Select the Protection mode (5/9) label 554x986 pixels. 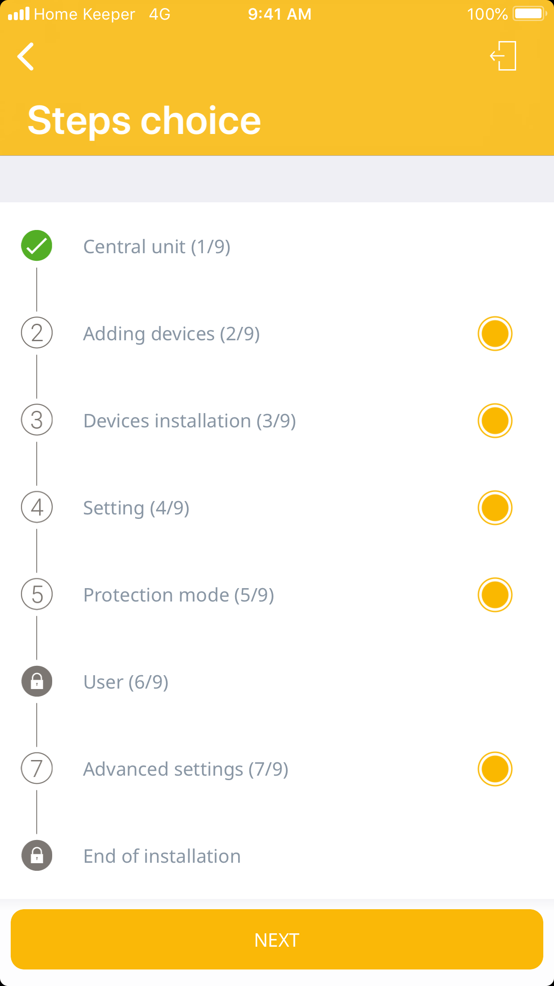[178, 595]
